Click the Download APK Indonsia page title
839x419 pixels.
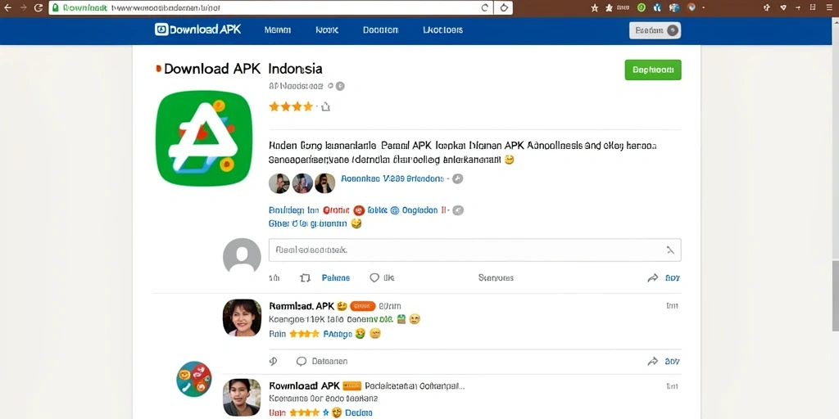(243, 69)
